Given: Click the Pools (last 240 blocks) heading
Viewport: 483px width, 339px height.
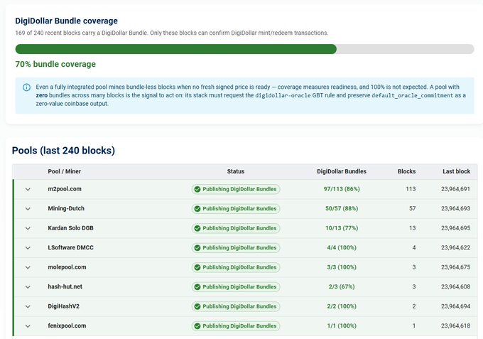Looking at the screenshot, I should (x=63, y=151).
